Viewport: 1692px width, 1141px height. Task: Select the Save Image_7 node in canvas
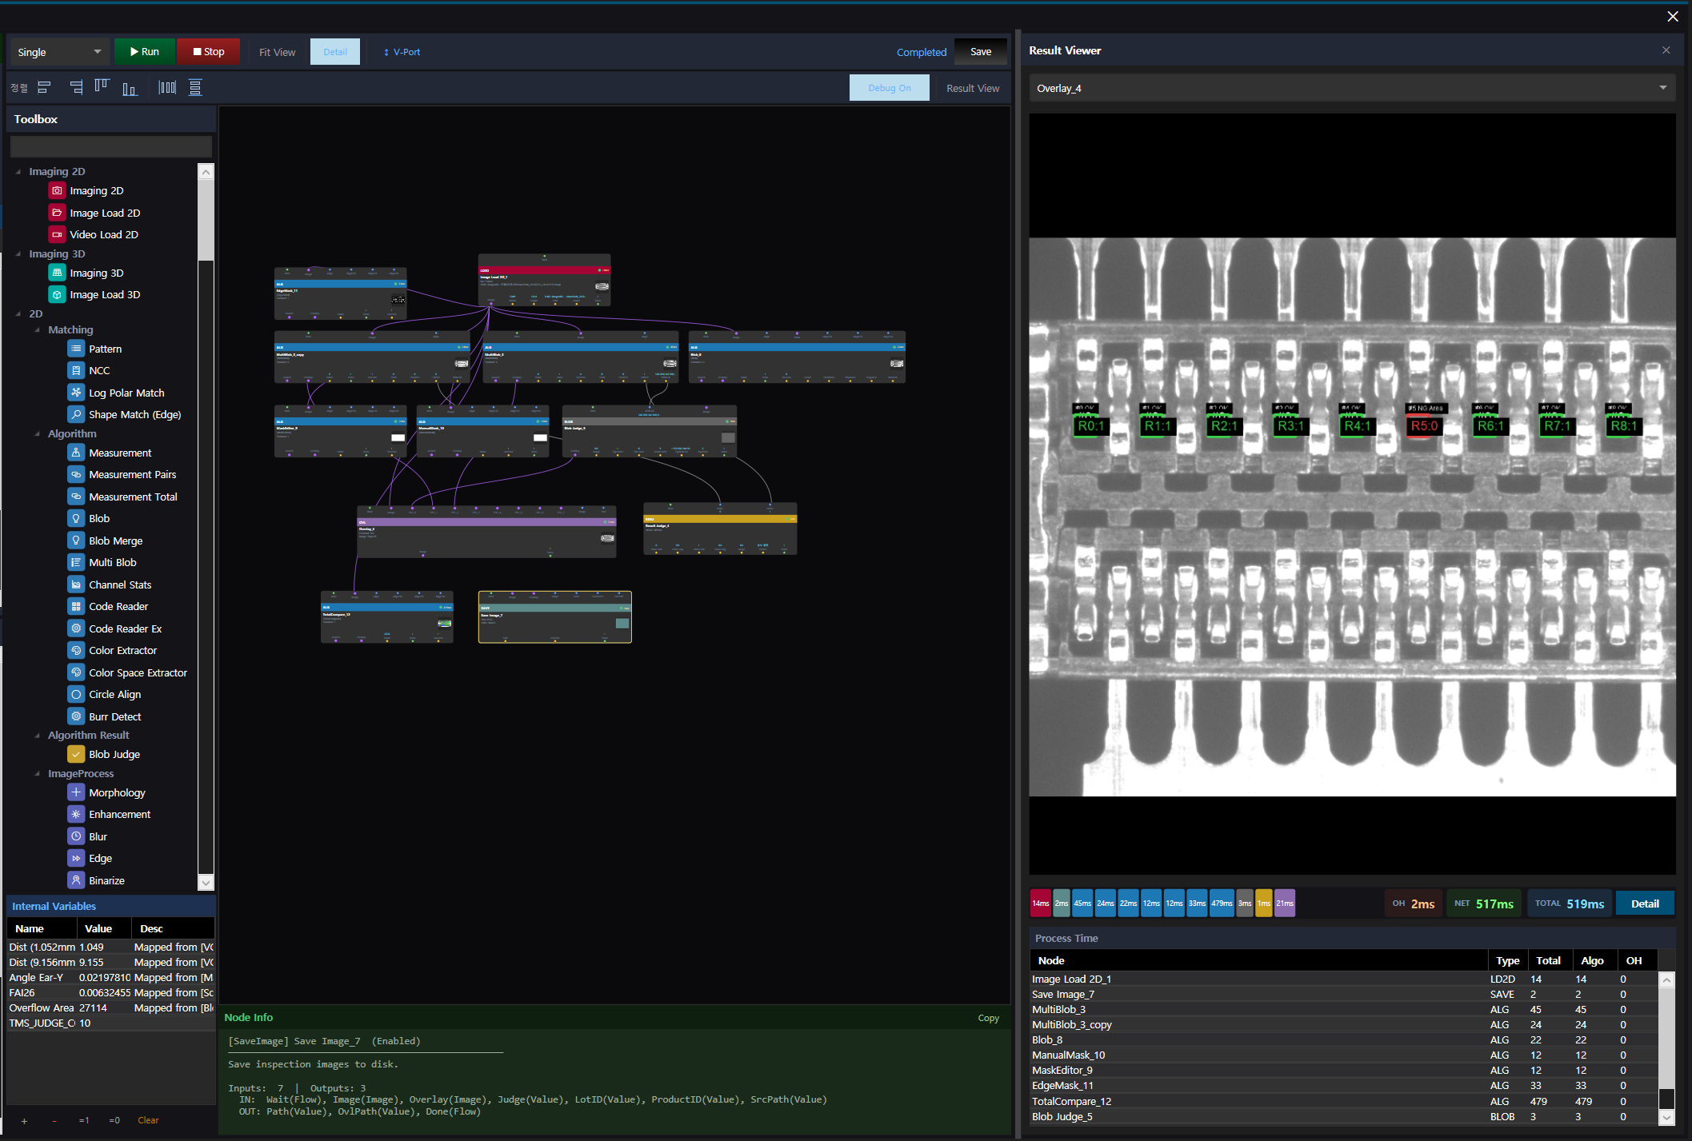(x=555, y=616)
